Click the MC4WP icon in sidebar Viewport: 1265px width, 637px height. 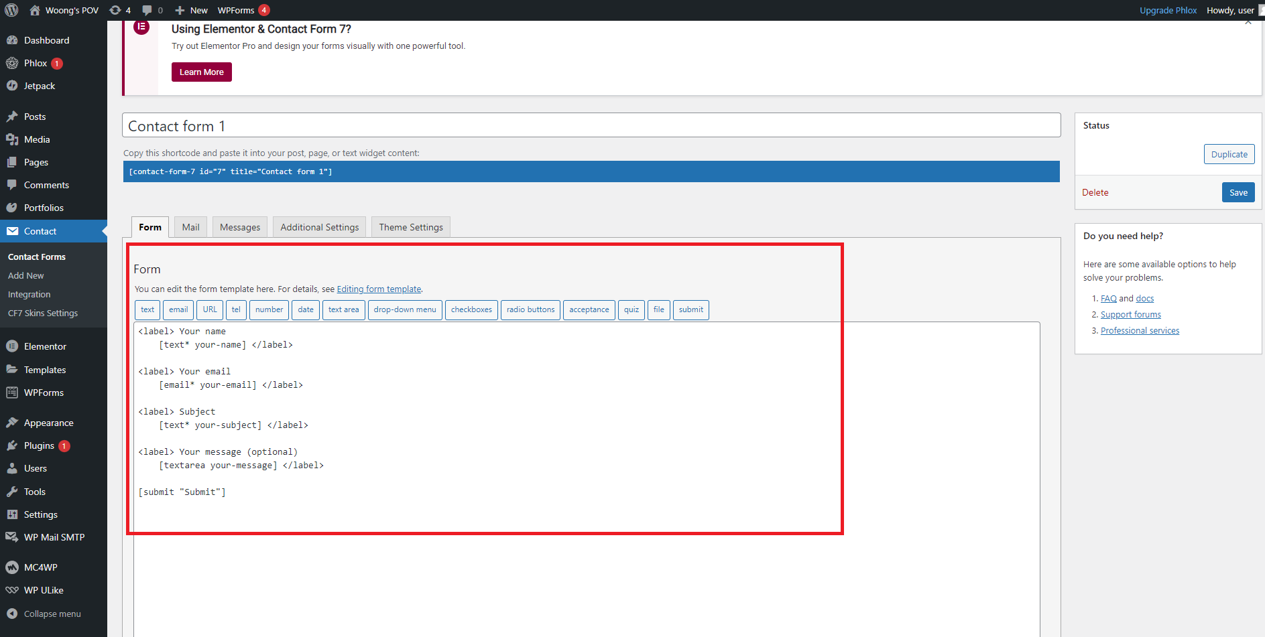(x=12, y=567)
